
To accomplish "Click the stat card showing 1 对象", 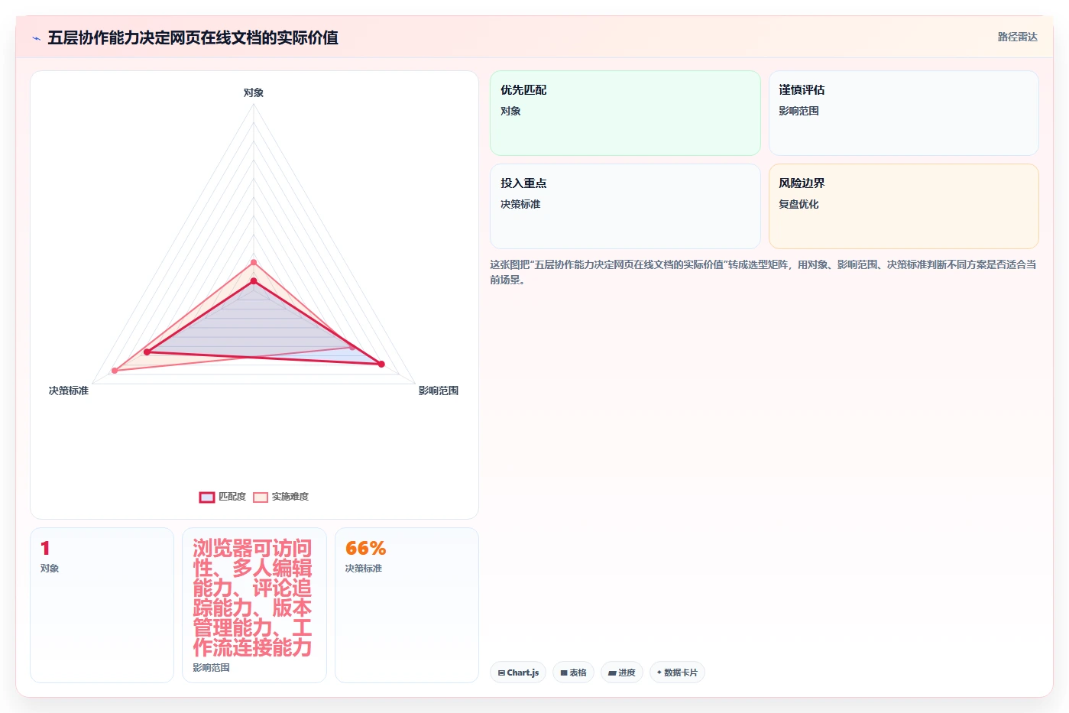I will (x=102, y=605).
